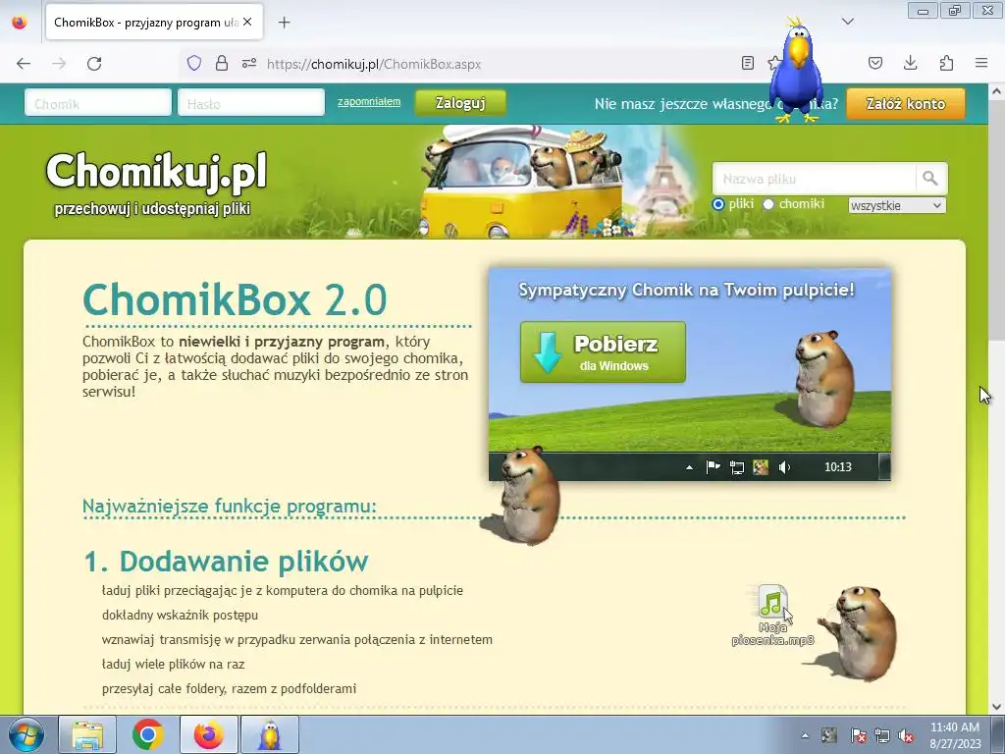Open the extensions puzzle icon
This screenshot has width=1005, height=754.
[x=946, y=63]
